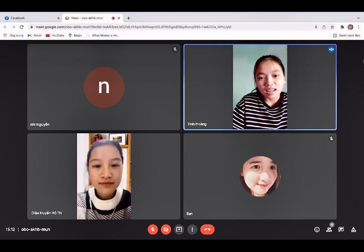Open Maps bookmark
This screenshot has height=252, width=364.
pyautogui.click(x=75, y=36)
